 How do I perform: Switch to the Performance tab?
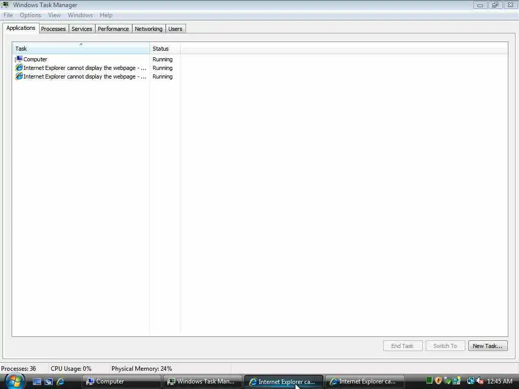[x=113, y=29]
